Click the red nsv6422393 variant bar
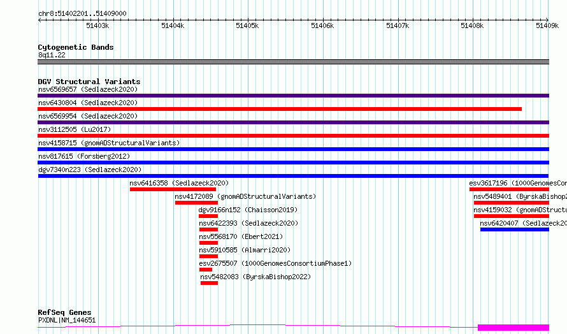This screenshot has height=334, width=567. click(209, 229)
